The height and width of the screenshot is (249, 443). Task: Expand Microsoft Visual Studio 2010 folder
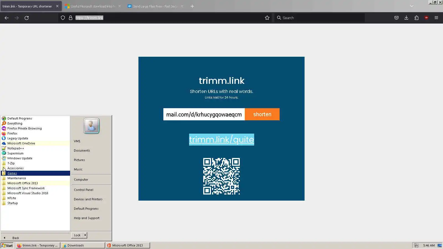pos(35,193)
